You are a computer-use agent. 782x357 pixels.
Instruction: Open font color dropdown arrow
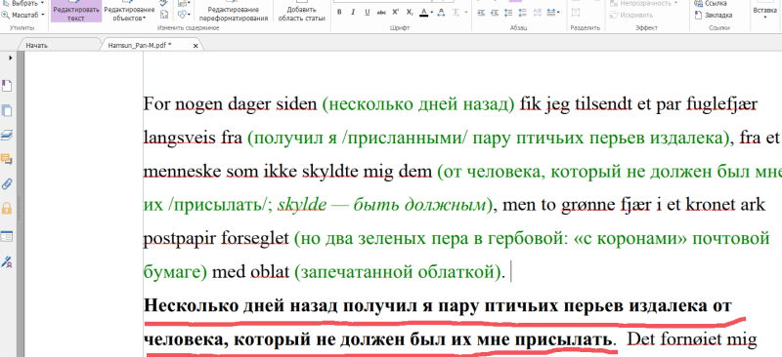pos(432,12)
